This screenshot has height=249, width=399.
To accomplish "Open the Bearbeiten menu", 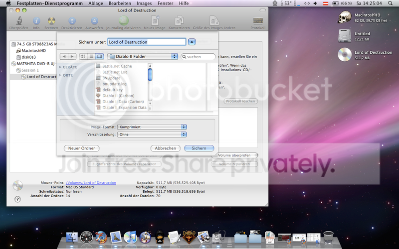I will point(120,3).
